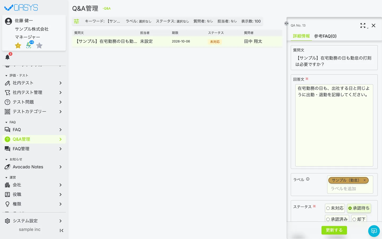Open FAQ管理 in the sidebar

(x=34, y=149)
